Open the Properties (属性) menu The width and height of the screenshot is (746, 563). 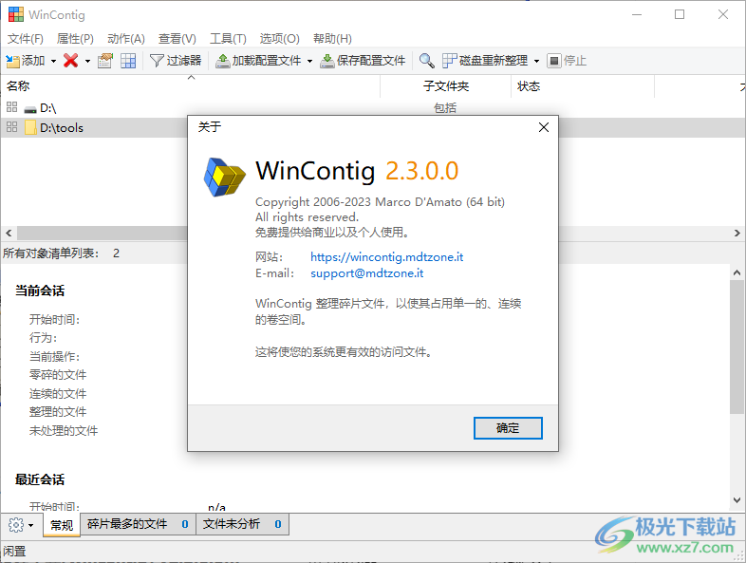pos(75,39)
